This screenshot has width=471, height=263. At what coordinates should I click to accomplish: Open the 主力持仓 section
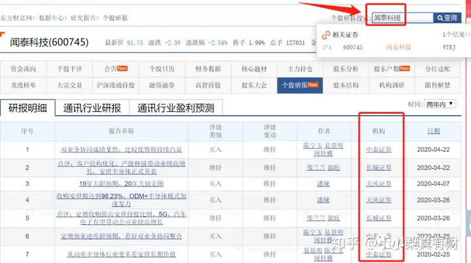click(x=300, y=69)
